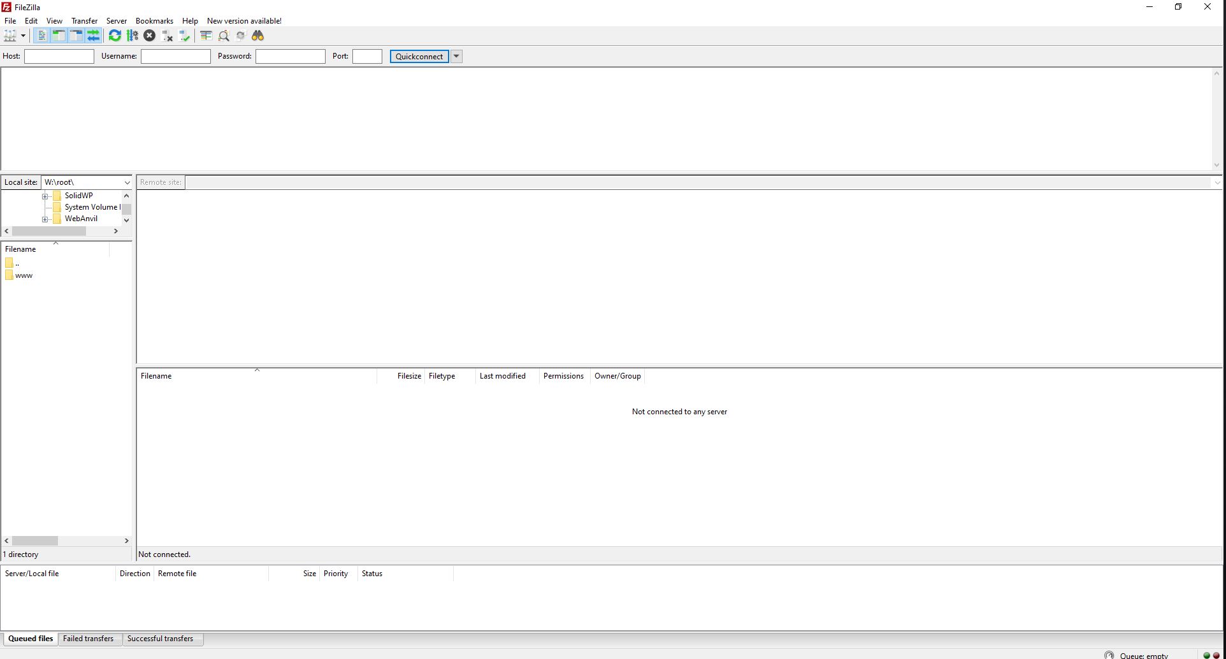Image resolution: width=1226 pixels, height=659 pixels.
Task: Open the Transfer menu
Action: pos(84,20)
